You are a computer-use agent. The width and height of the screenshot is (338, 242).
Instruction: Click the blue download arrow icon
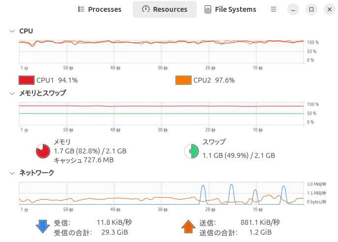(43, 226)
